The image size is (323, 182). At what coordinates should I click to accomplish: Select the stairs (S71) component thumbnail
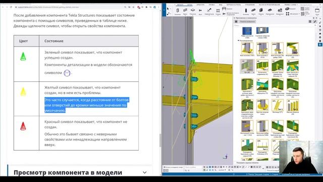point(277,105)
